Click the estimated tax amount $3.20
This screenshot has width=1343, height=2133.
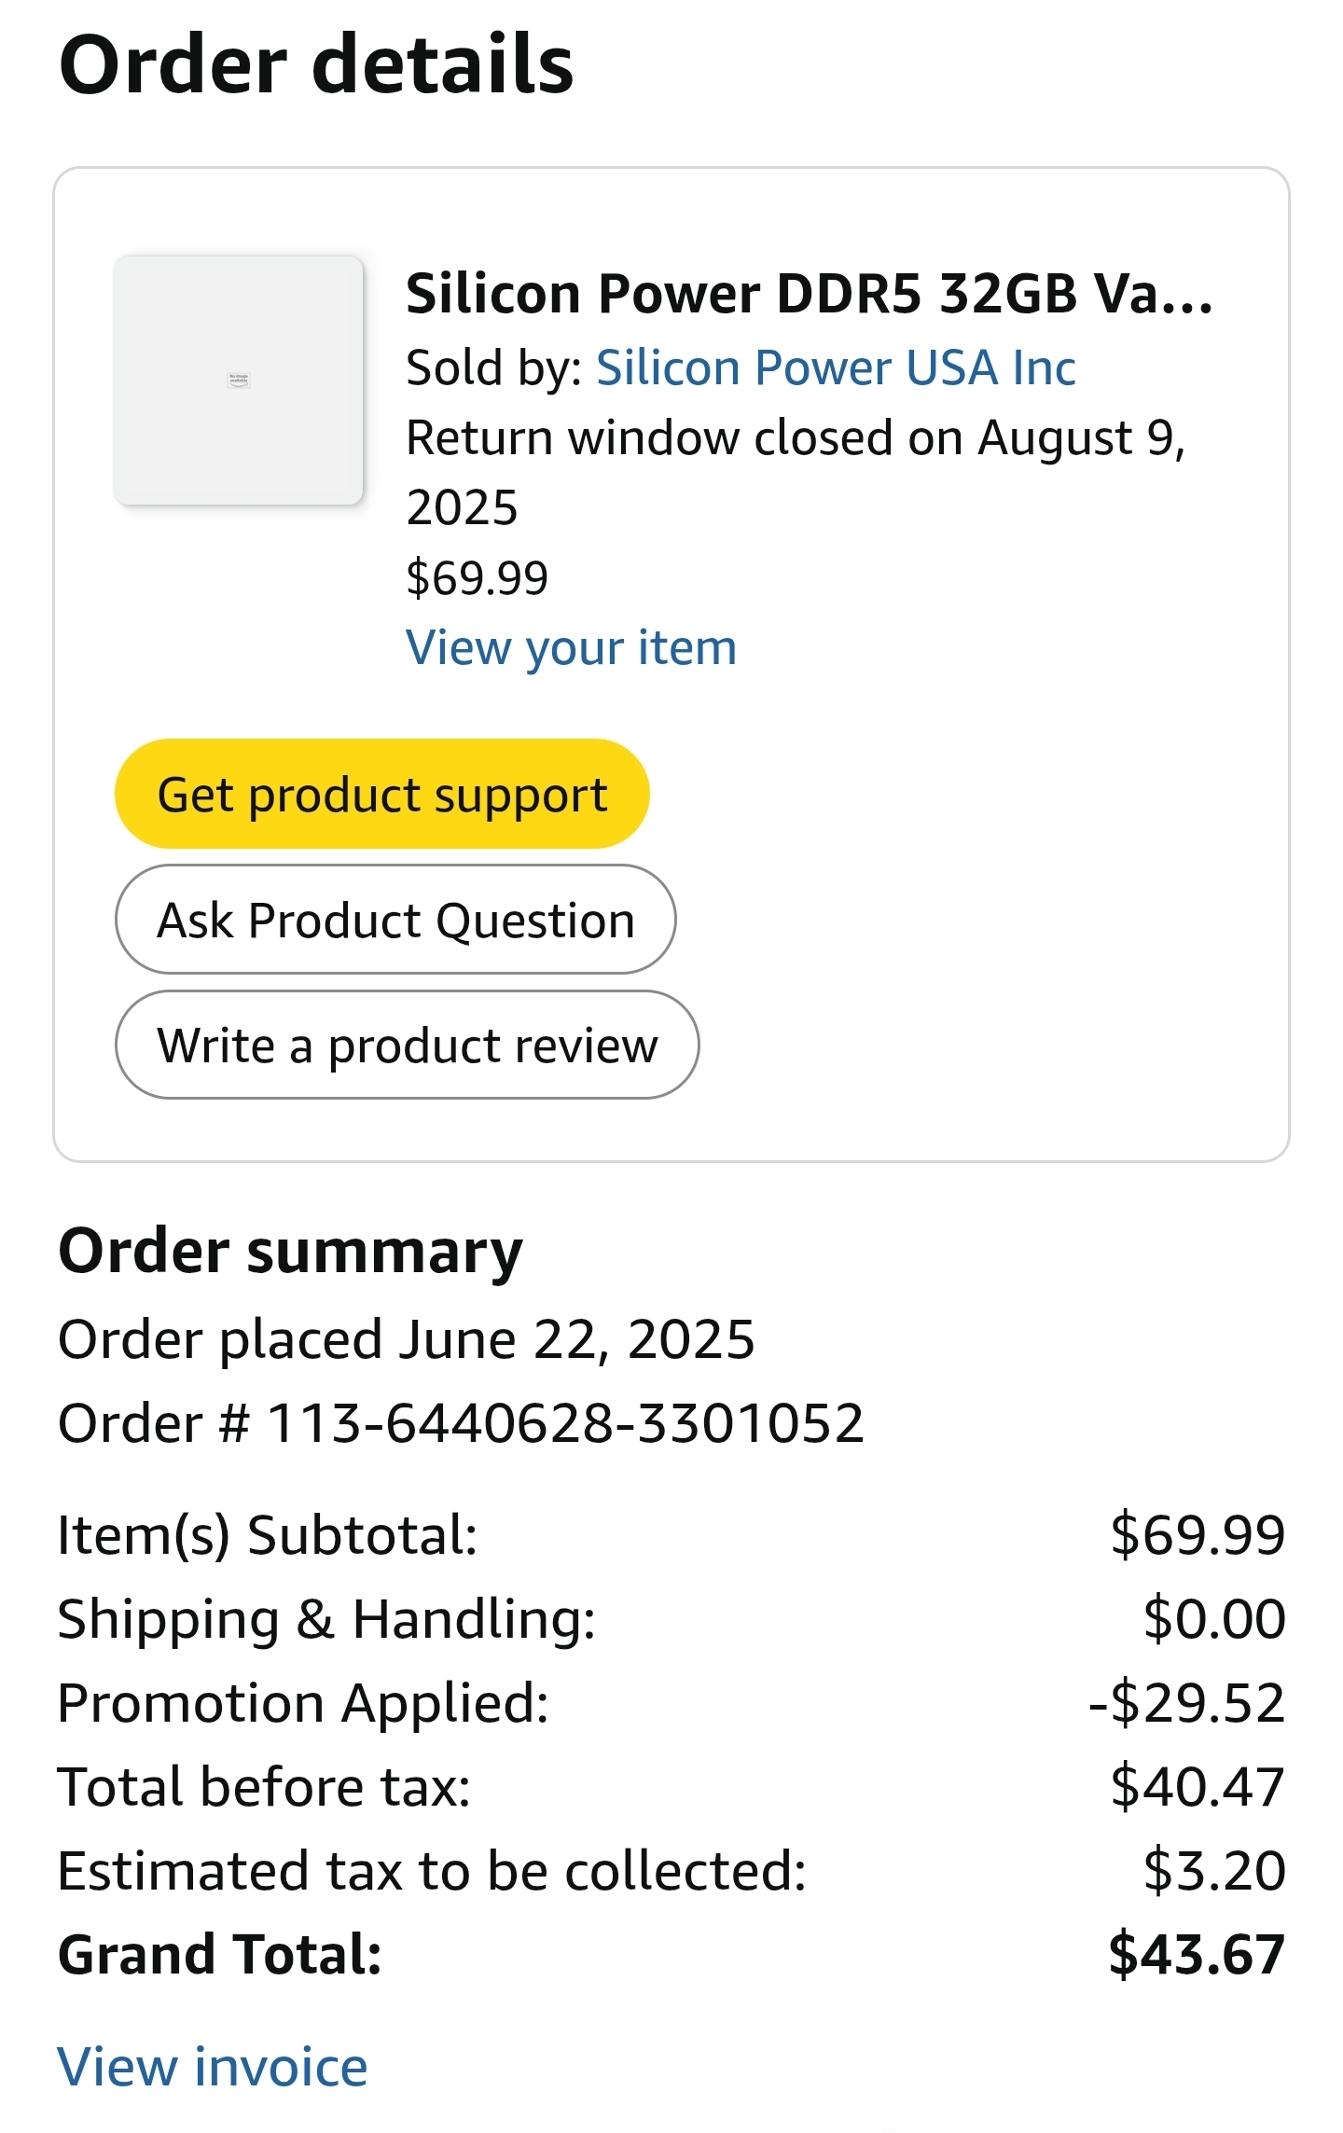coord(1214,1871)
